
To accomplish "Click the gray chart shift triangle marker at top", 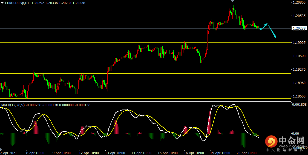I will point(233,1).
